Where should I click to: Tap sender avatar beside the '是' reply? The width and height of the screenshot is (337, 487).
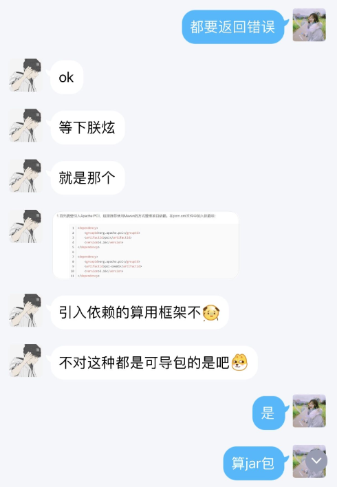click(309, 411)
